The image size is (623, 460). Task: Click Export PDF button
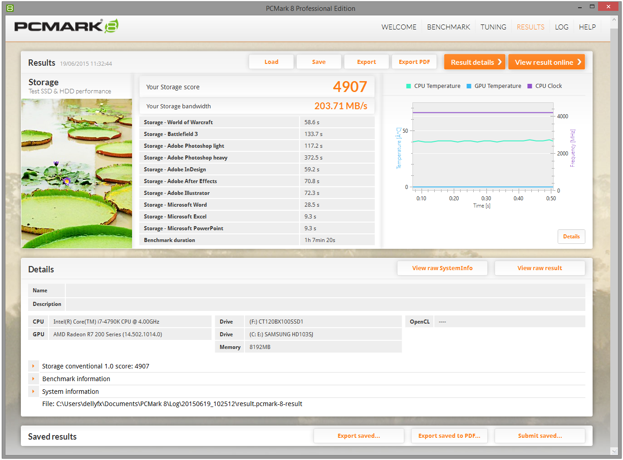(x=414, y=62)
